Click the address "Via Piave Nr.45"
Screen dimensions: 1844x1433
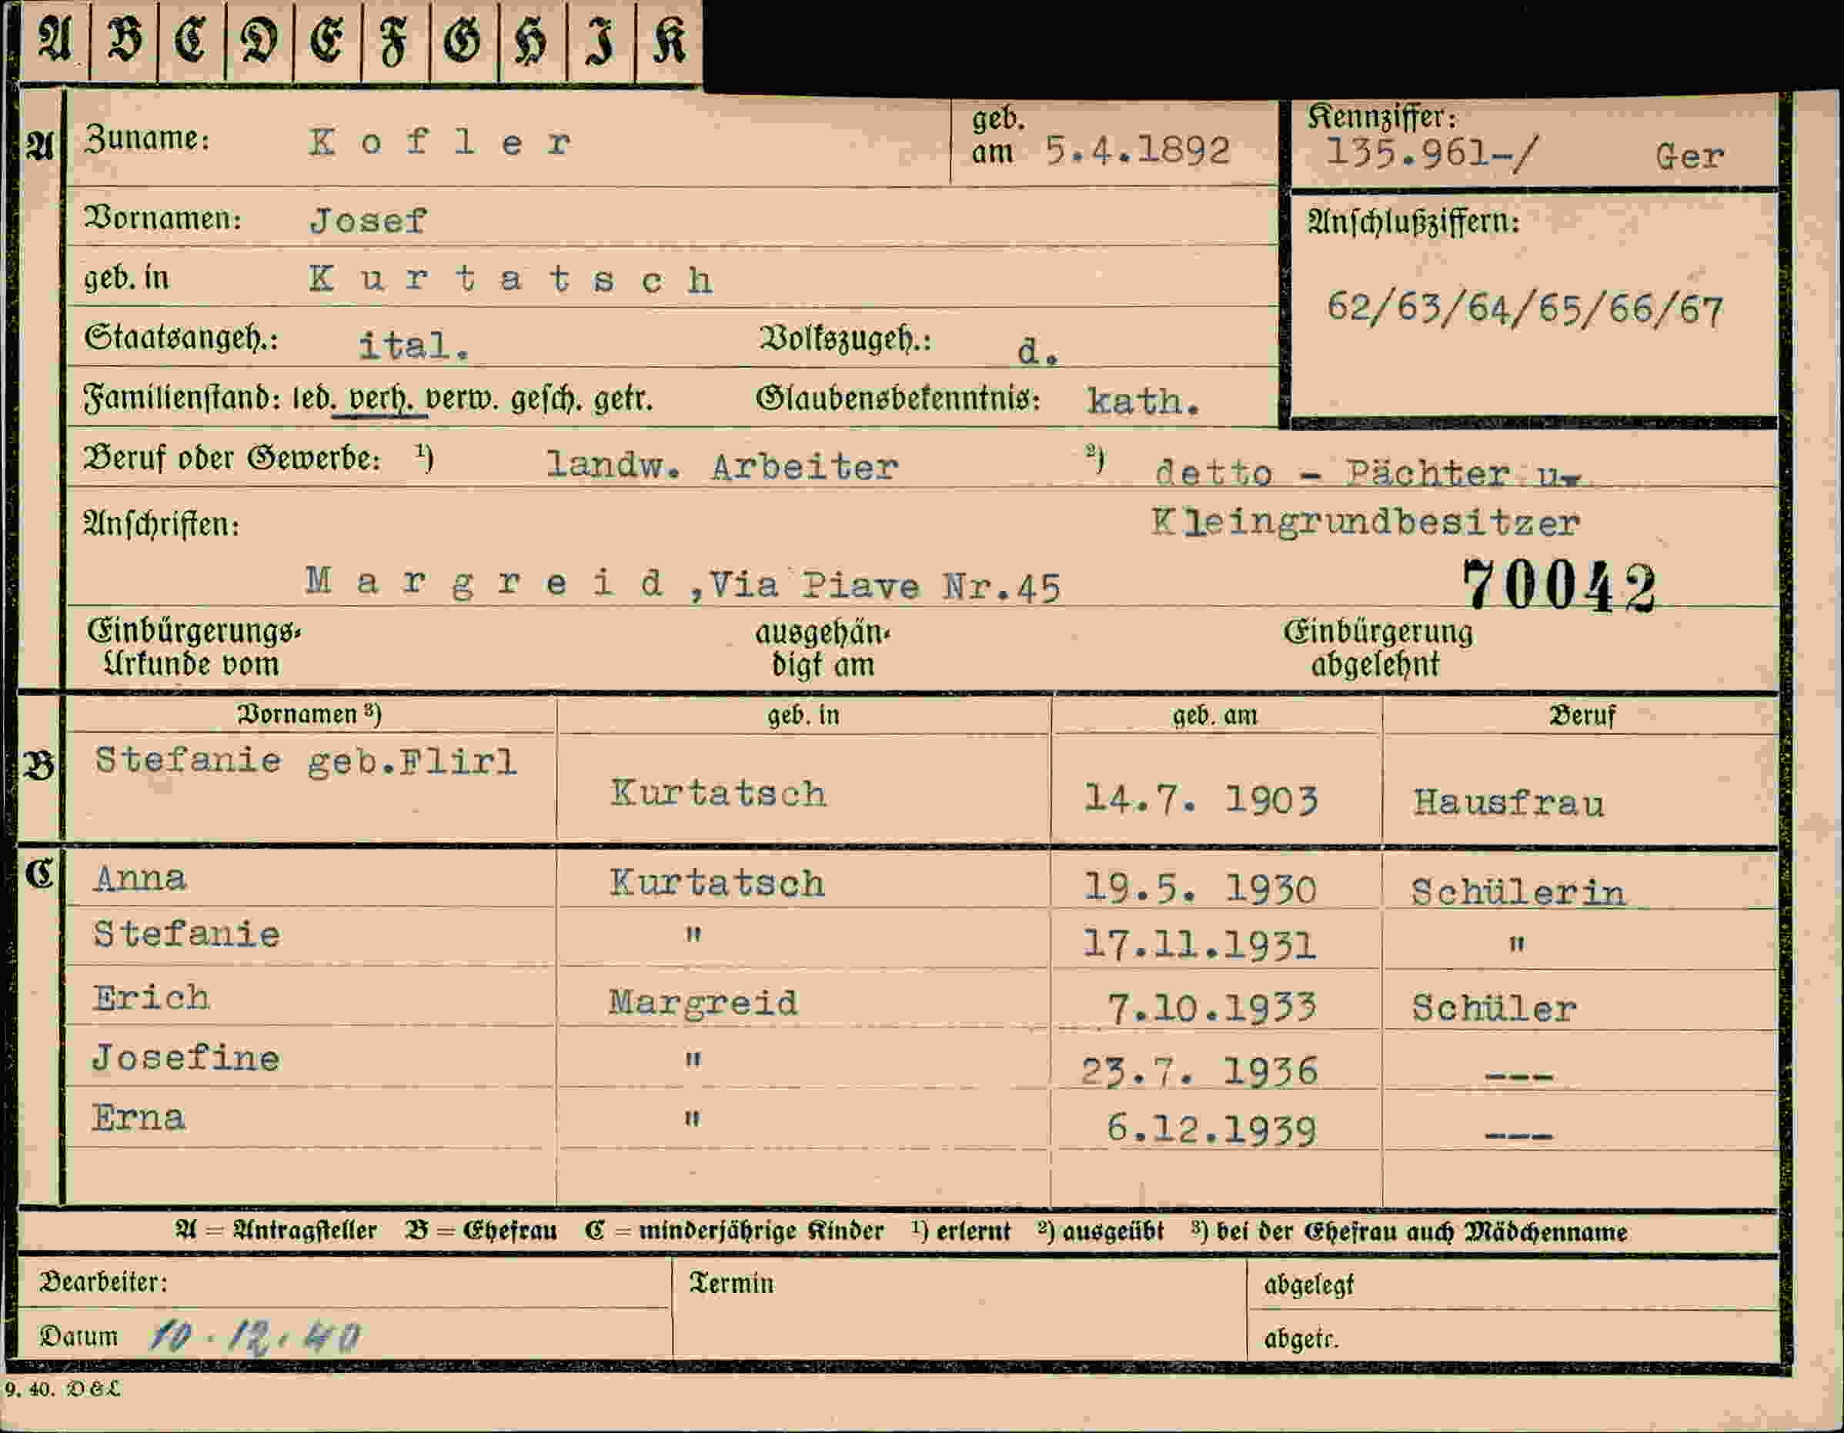click(884, 586)
